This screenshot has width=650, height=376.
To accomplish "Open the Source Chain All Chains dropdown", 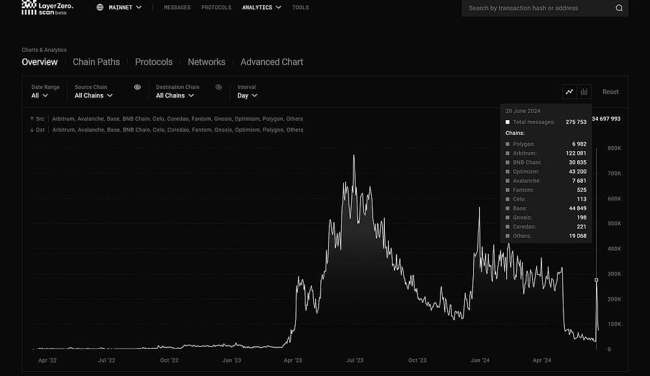I will (94, 95).
